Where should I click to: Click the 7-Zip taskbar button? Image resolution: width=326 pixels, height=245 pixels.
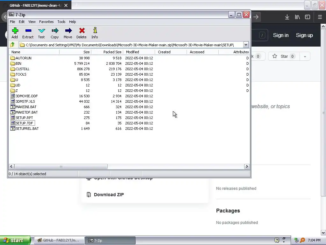coord(110,240)
